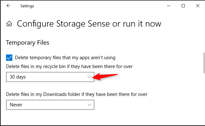Screen dimensions: 205x126
Task: Maximize the Settings window
Action: pos(183,6)
